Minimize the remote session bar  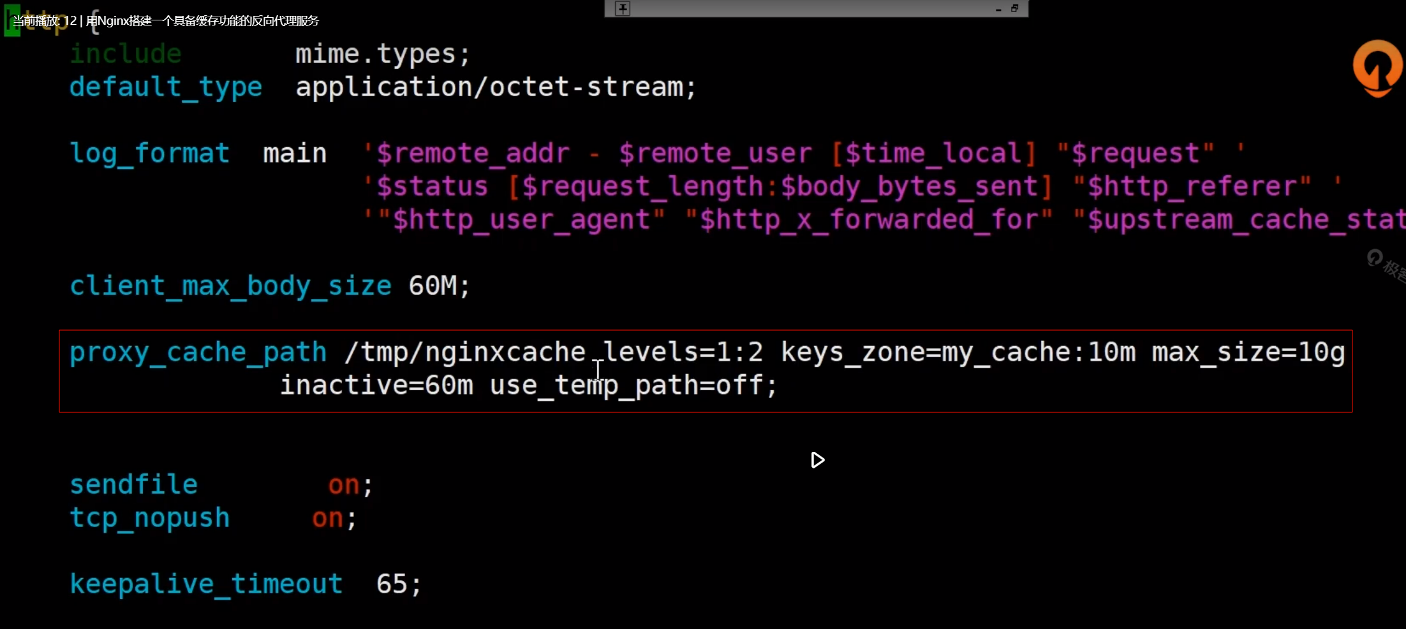[x=998, y=9]
